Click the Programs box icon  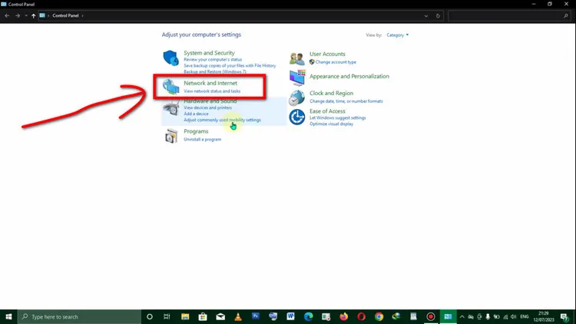[x=170, y=136]
